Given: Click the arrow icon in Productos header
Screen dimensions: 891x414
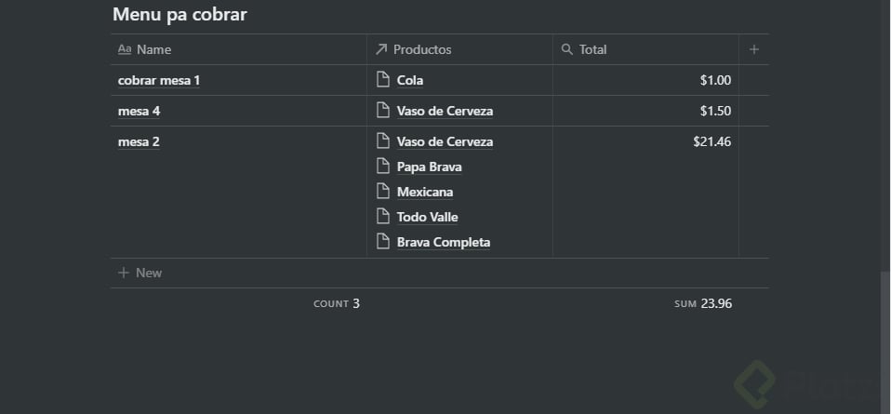Looking at the screenshot, I should coord(380,49).
